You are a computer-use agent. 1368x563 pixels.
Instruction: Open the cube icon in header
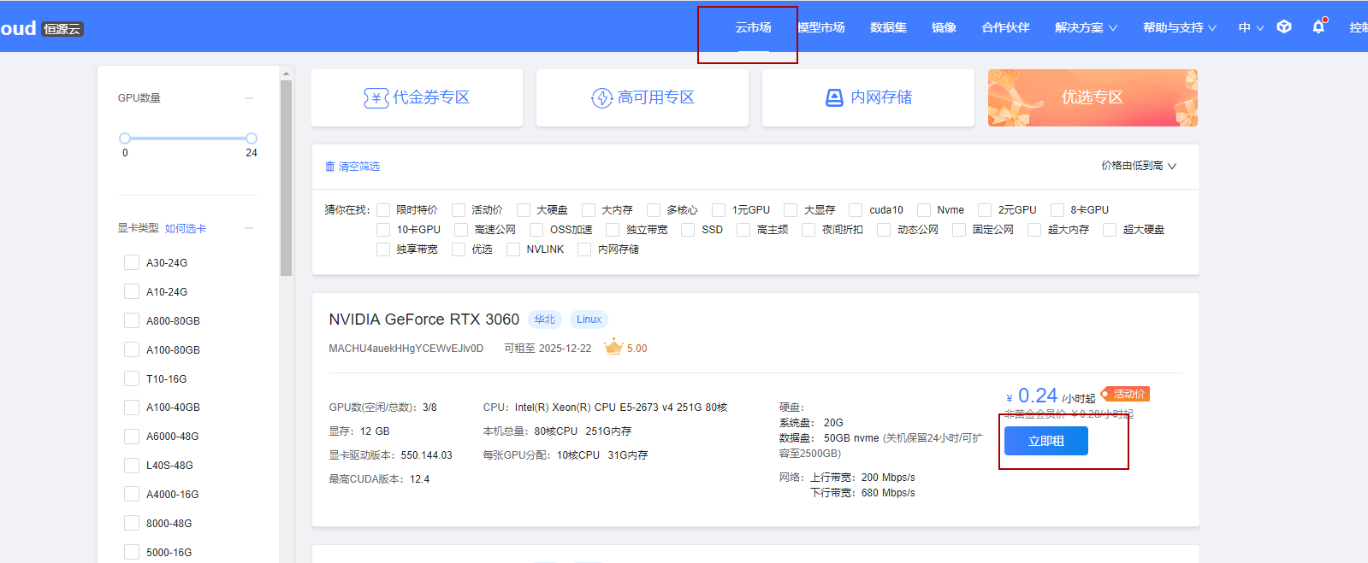pos(1284,27)
